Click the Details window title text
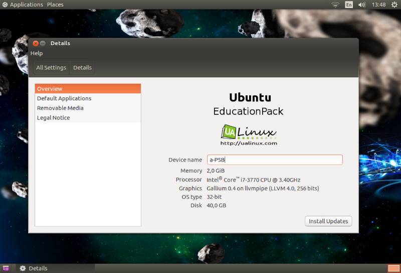Image resolution: width=401 pixels, height=273 pixels. pyautogui.click(x=60, y=43)
